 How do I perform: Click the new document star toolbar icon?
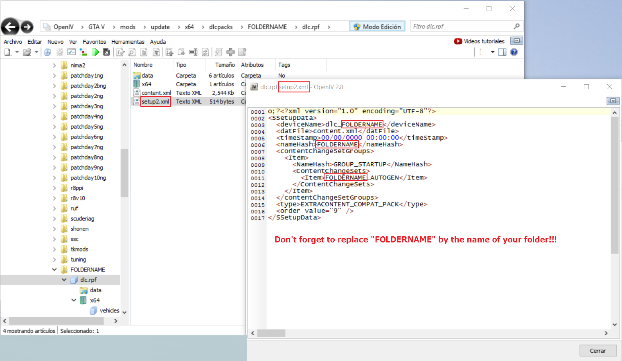click(242, 52)
